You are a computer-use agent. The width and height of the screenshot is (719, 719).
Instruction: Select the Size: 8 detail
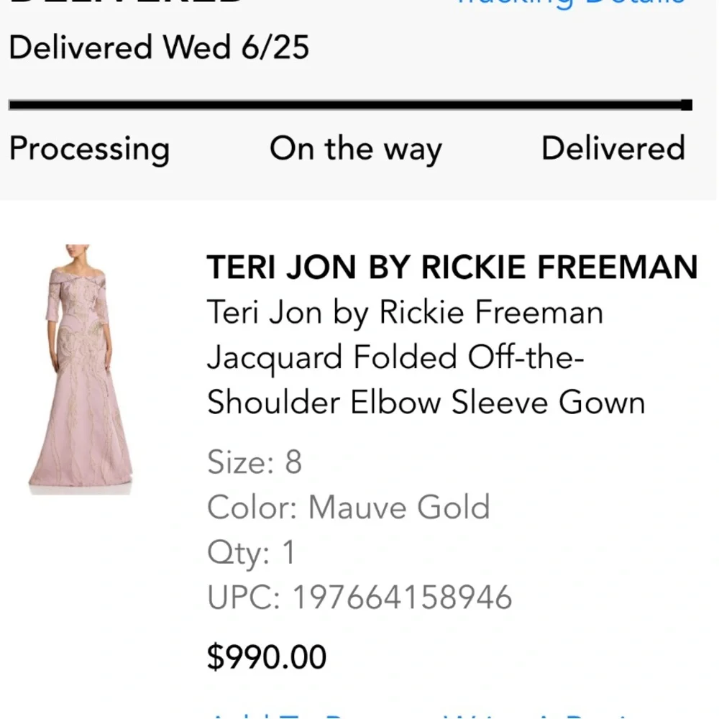[255, 462]
